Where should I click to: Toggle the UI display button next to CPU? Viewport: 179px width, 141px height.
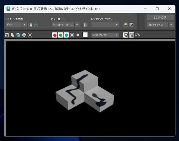(x=131, y=35)
